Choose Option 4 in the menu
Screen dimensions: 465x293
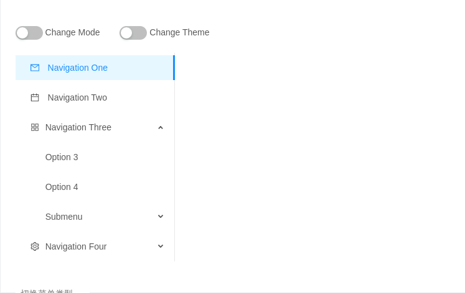click(x=62, y=187)
